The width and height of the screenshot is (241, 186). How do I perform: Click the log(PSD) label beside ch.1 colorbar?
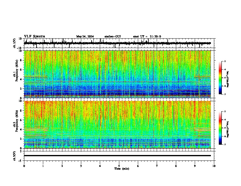coord(228,79)
